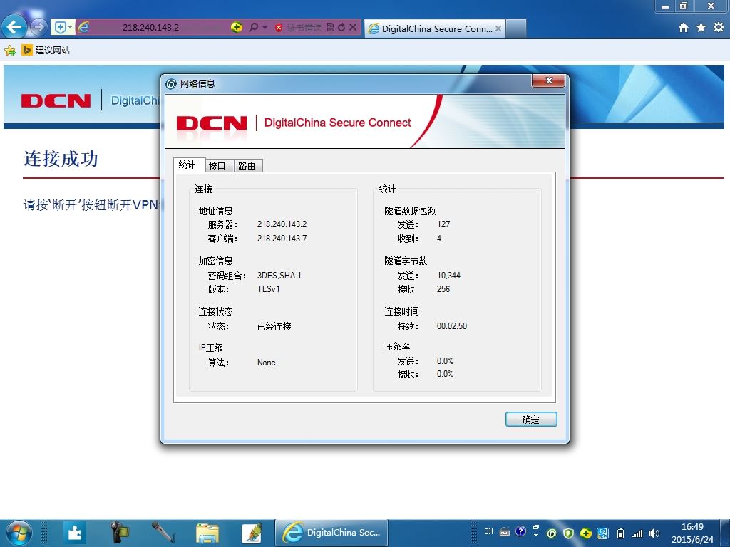
Task: Open the volume speaker tray icon
Action: (x=654, y=533)
